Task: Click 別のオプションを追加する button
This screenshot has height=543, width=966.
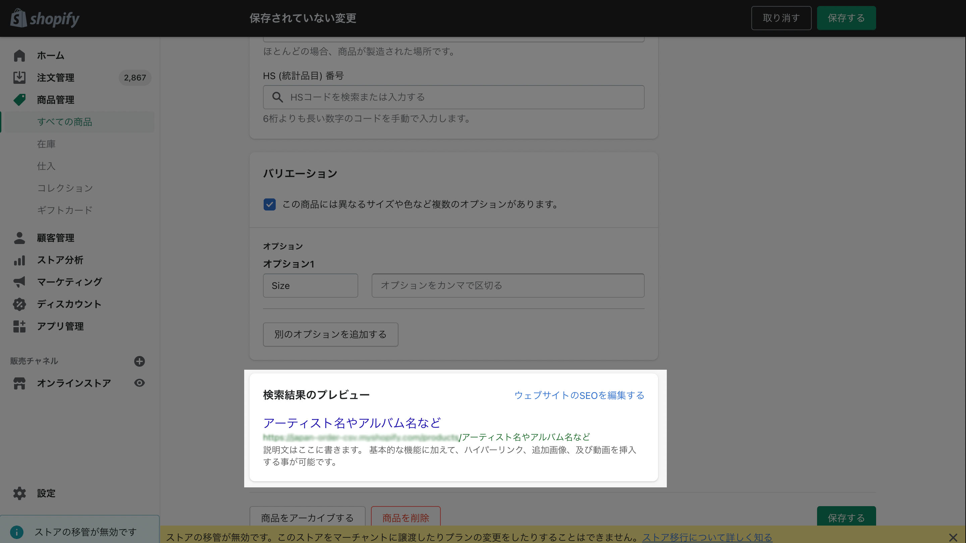Action: click(x=330, y=334)
